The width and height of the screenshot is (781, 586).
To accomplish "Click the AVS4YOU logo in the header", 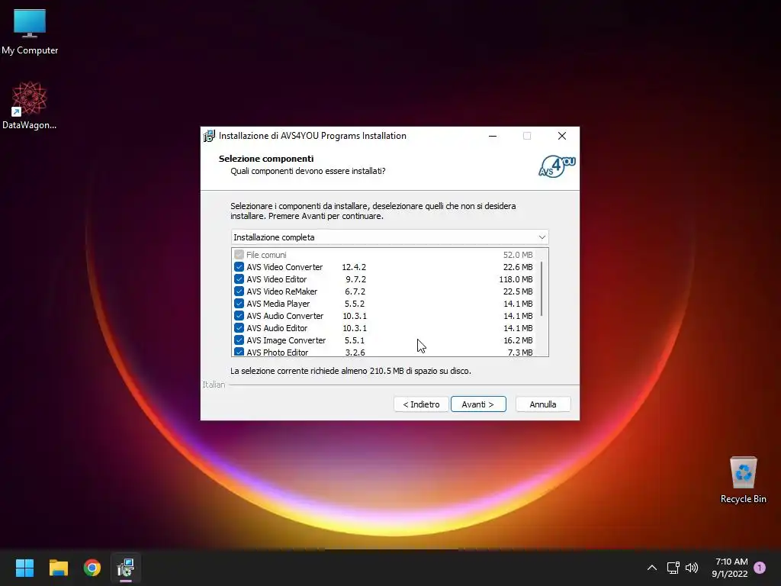I will (557, 166).
